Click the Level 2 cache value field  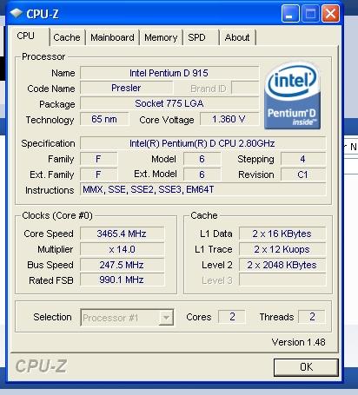click(282, 265)
